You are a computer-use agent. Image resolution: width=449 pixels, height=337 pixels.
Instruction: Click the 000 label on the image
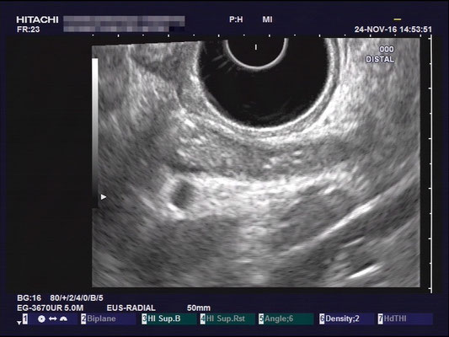pyautogui.click(x=387, y=50)
